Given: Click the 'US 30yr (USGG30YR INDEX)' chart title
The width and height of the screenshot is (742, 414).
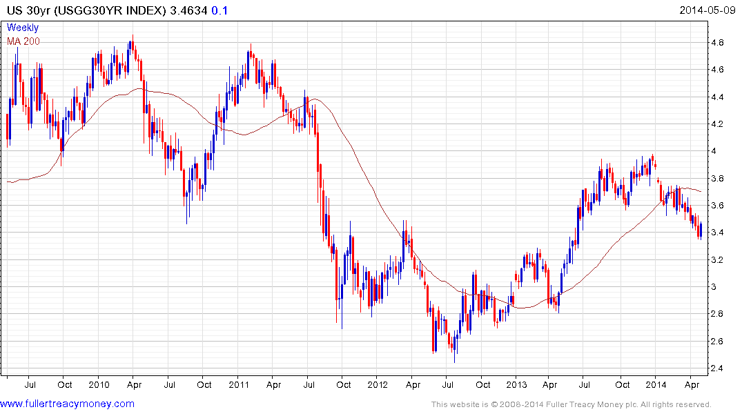Looking at the screenshot, I should point(86,10).
